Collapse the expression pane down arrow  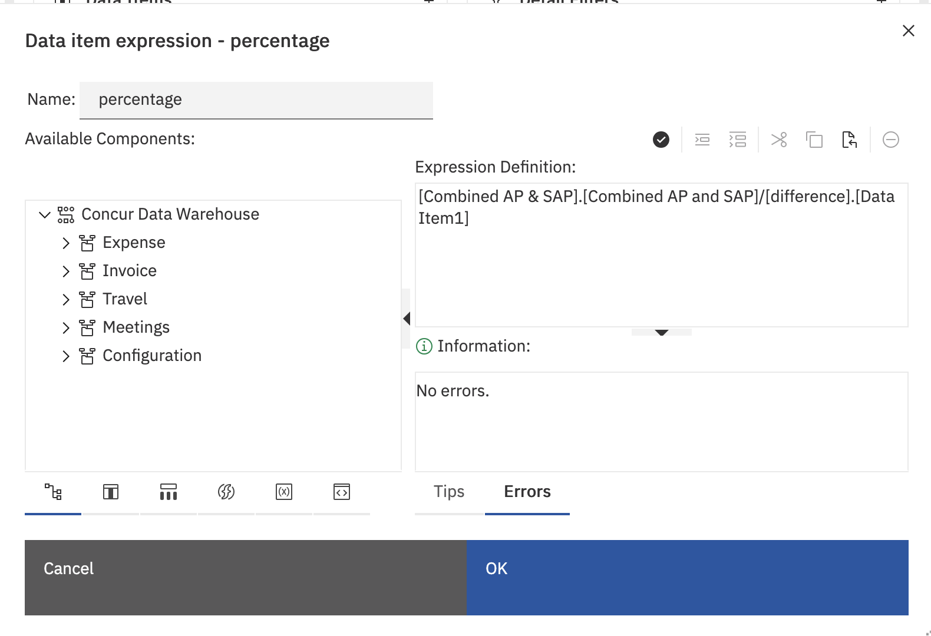point(662,332)
